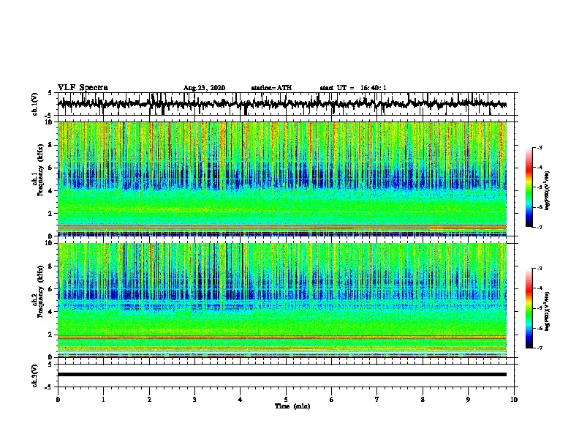Click the ch.2 colorbar log(PSD) label

pyautogui.click(x=547, y=311)
